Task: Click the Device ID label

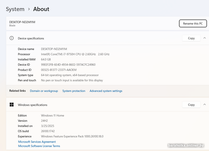Action: (24, 65)
